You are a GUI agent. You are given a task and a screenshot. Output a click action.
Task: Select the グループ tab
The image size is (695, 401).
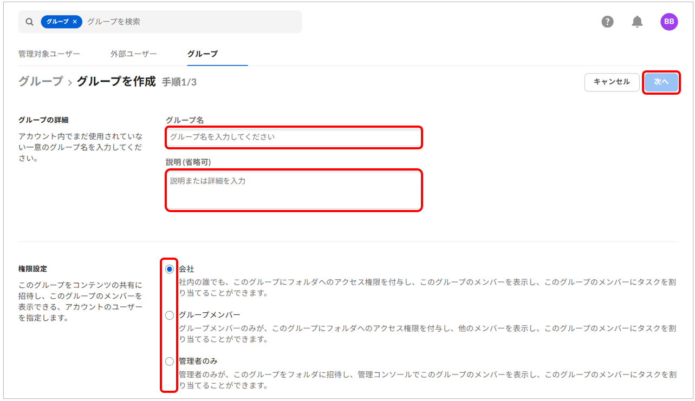click(202, 54)
